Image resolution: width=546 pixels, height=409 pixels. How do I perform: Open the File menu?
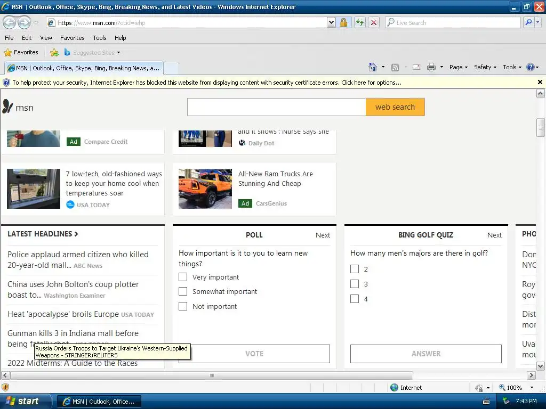pos(10,38)
